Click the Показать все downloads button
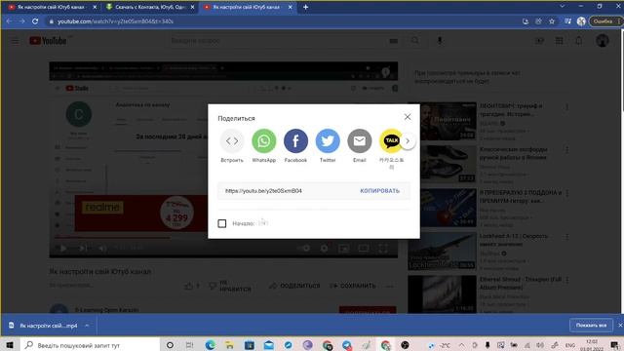 point(591,325)
